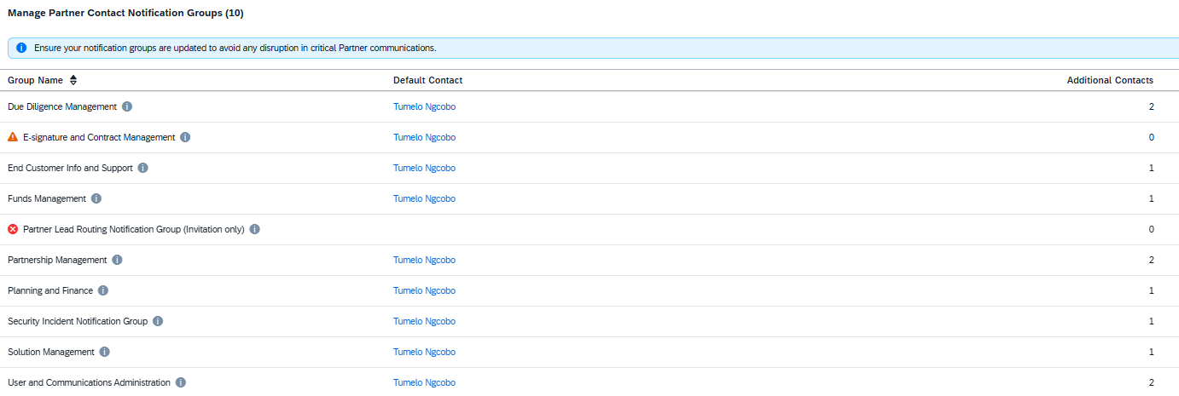Click the red error icon on Partner Lead Routing row
This screenshot has height=396, width=1179.
[13, 229]
